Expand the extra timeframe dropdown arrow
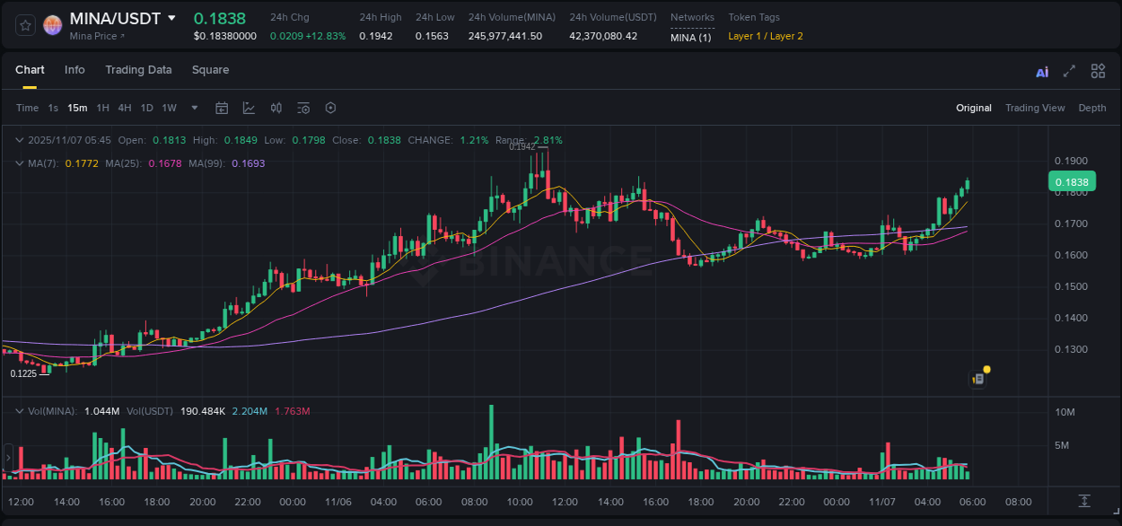 tap(193, 108)
